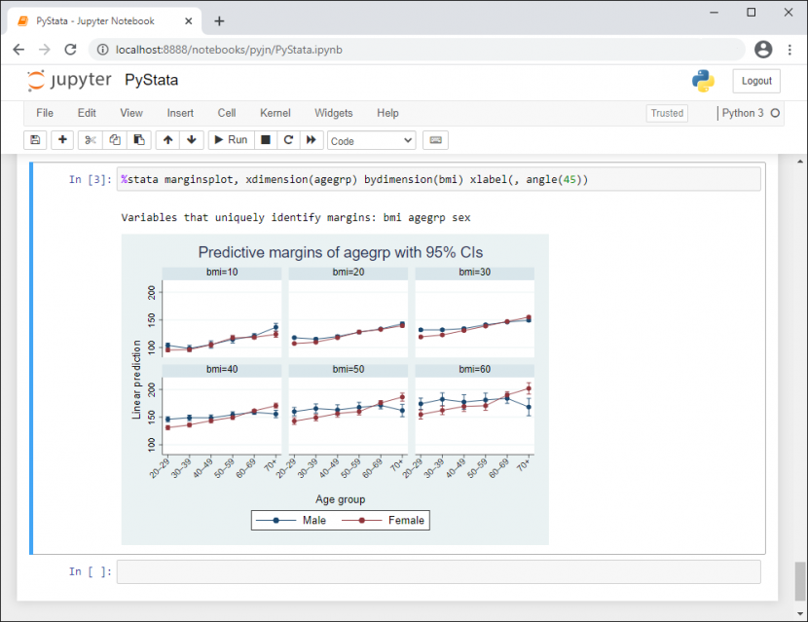Click the Logout button
Image resolution: width=808 pixels, height=622 pixels.
756,81
